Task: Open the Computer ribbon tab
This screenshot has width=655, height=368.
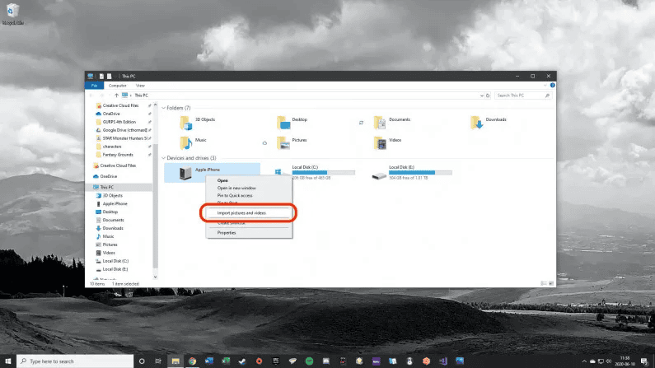Action: click(118, 86)
